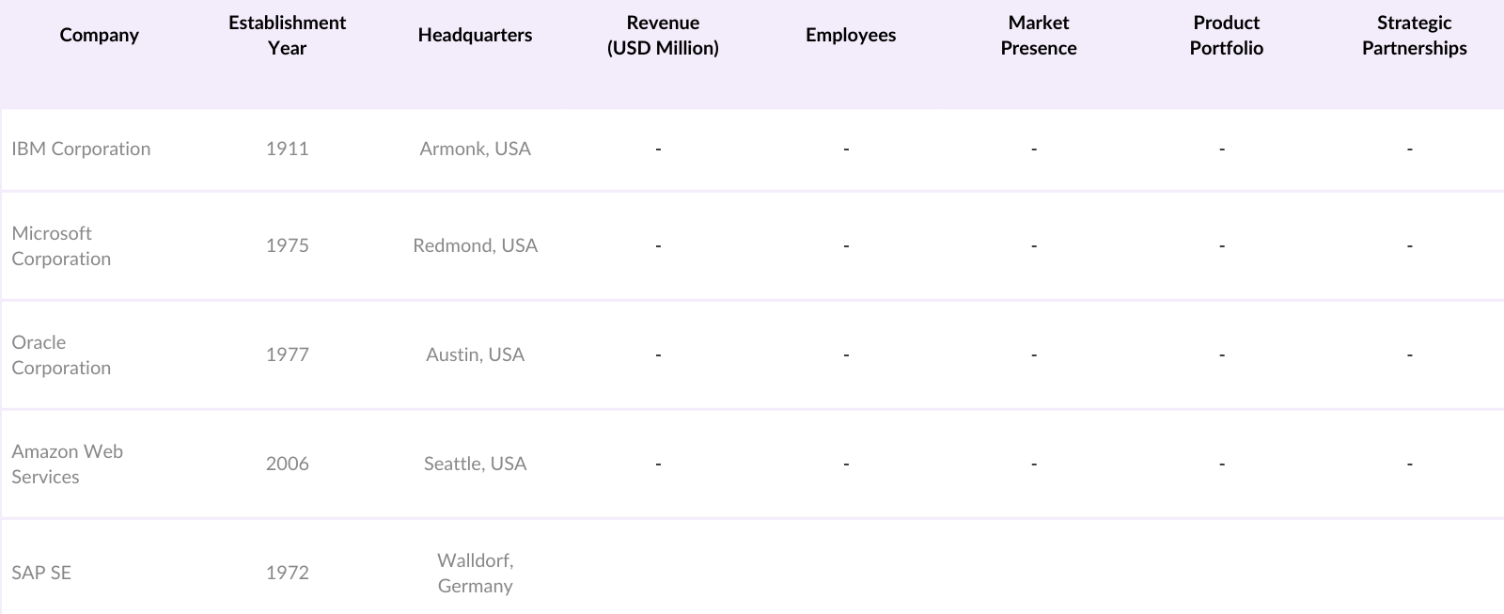1504x614 pixels.
Task: Select the Headquarters column header
Action: pos(475,35)
